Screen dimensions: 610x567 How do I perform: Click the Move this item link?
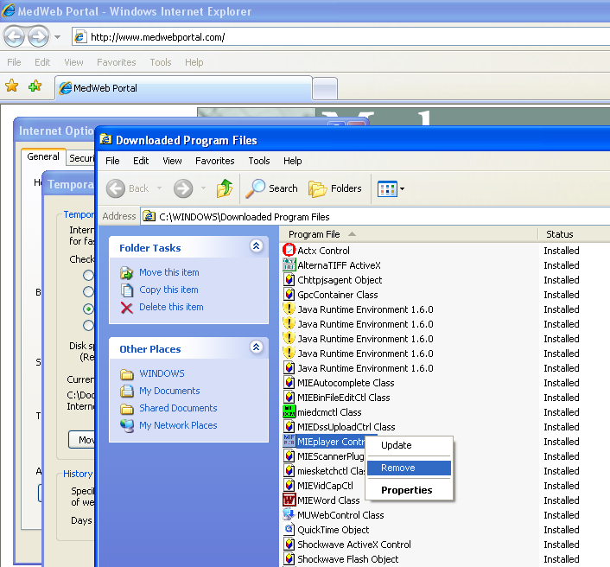pyautogui.click(x=168, y=272)
